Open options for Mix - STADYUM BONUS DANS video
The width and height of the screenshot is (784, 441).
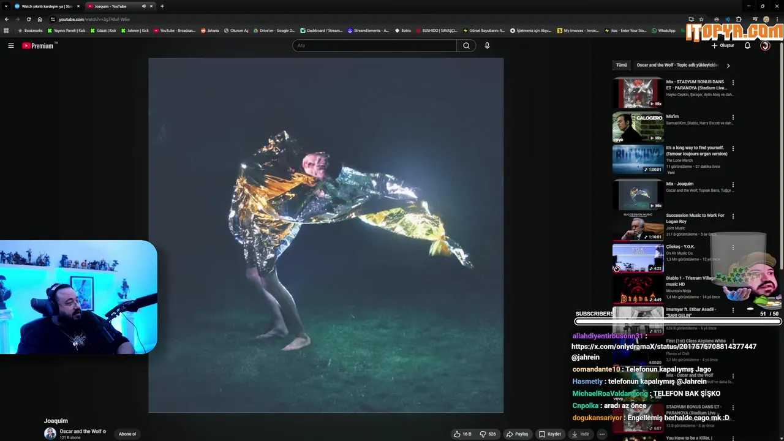click(733, 83)
